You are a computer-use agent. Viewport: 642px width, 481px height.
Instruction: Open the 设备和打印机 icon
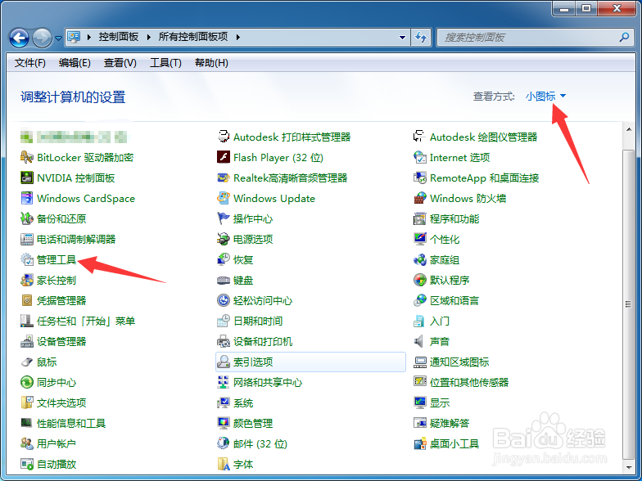223,342
